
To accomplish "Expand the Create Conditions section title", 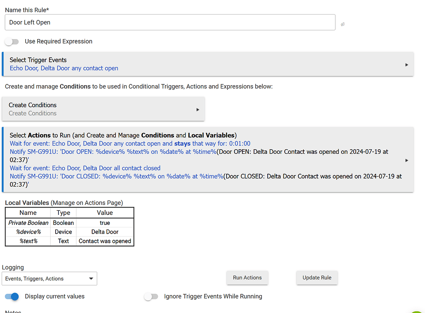I will click(x=33, y=105).
